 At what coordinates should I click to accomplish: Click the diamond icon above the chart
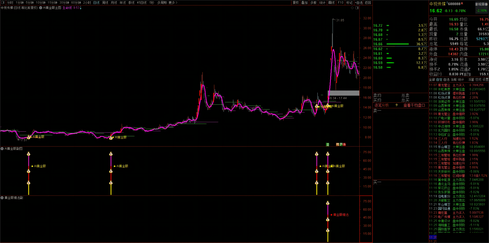(x=352, y=8)
